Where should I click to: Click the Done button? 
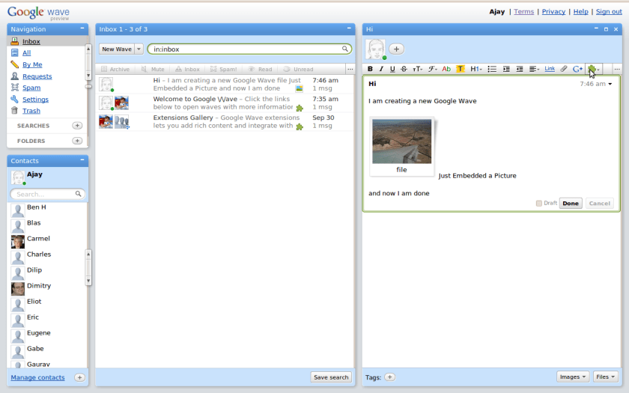pyautogui.click(x=571, y=204)
